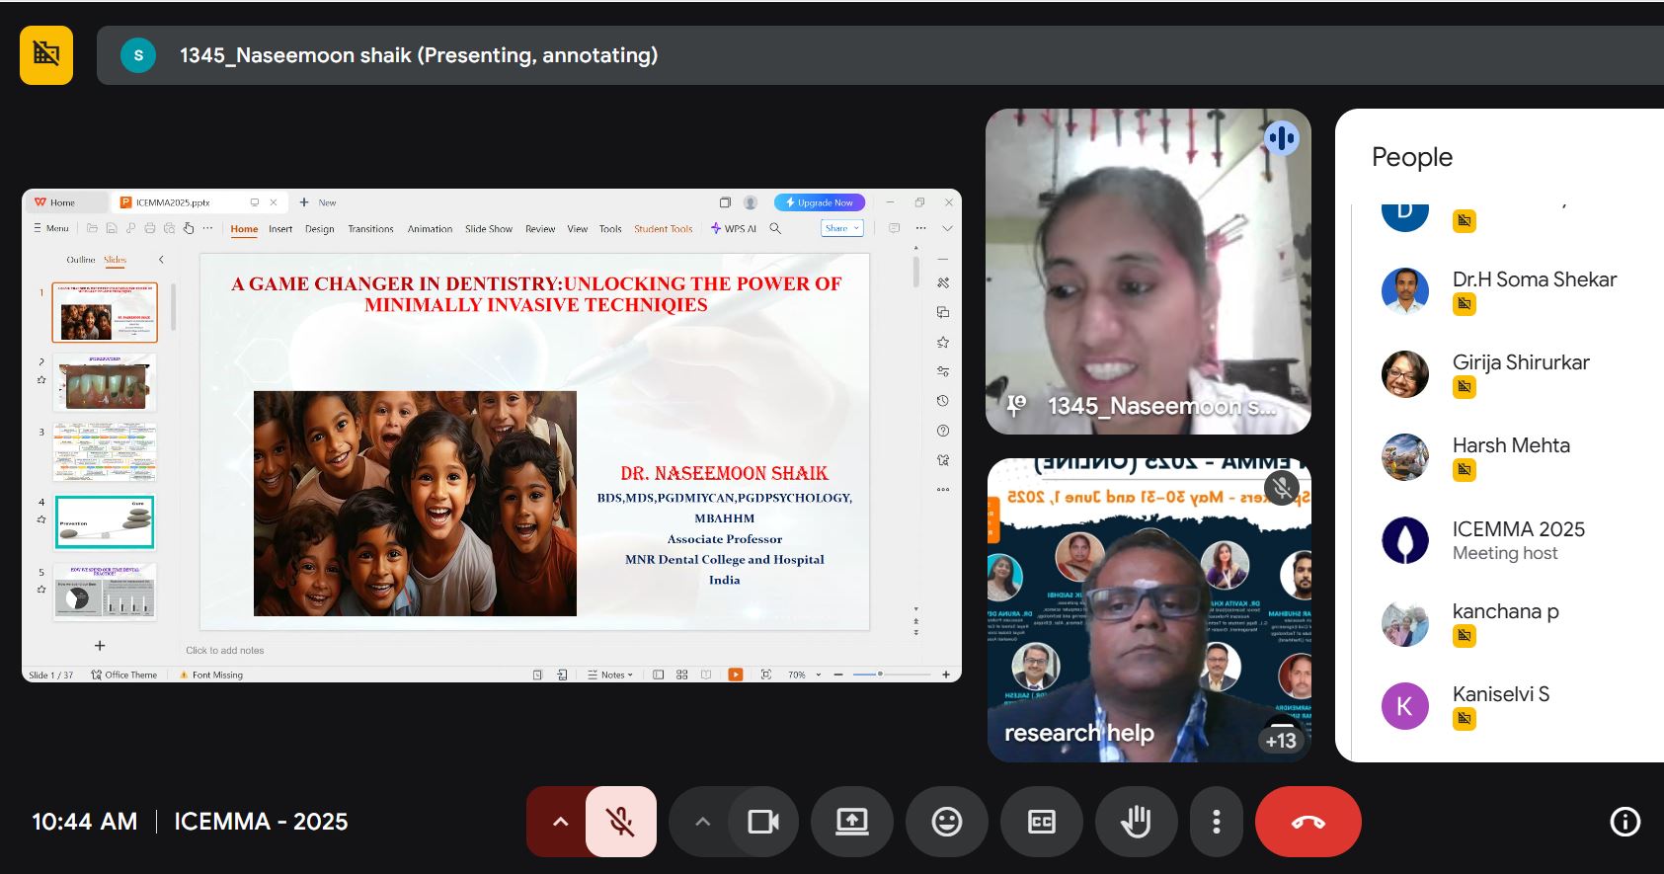Click slide sorter grid view icon in WPS

(681, 675)
